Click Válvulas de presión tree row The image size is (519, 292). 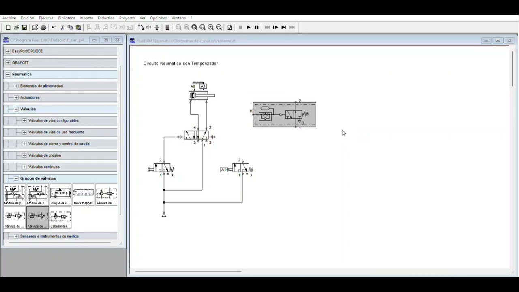pos(60,155)
